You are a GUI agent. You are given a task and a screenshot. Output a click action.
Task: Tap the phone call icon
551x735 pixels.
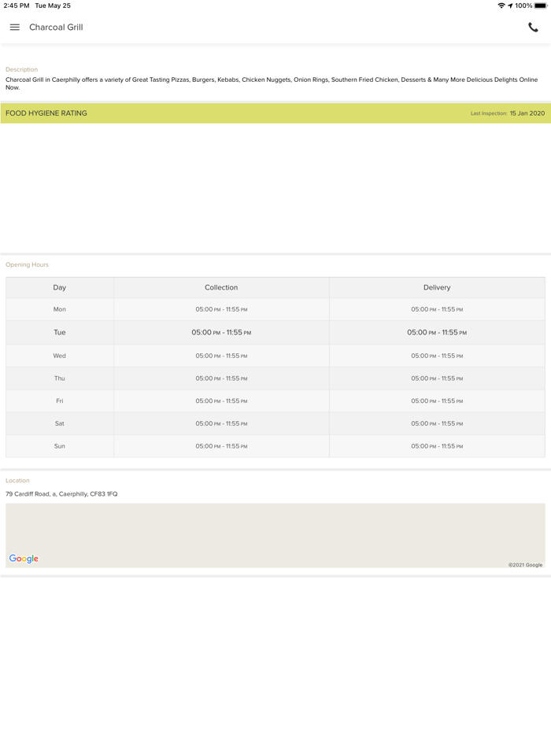coord(533,28)
